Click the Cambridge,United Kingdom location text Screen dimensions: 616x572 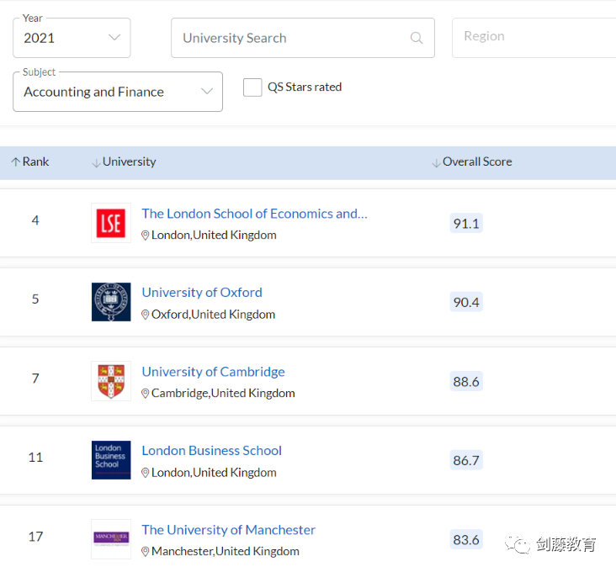(223, 394)
